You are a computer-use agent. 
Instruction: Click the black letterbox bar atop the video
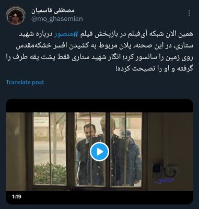coord(99,106)
